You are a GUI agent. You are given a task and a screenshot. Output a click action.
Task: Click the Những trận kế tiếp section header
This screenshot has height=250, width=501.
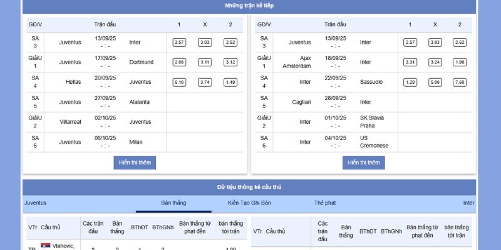(249, 6)
